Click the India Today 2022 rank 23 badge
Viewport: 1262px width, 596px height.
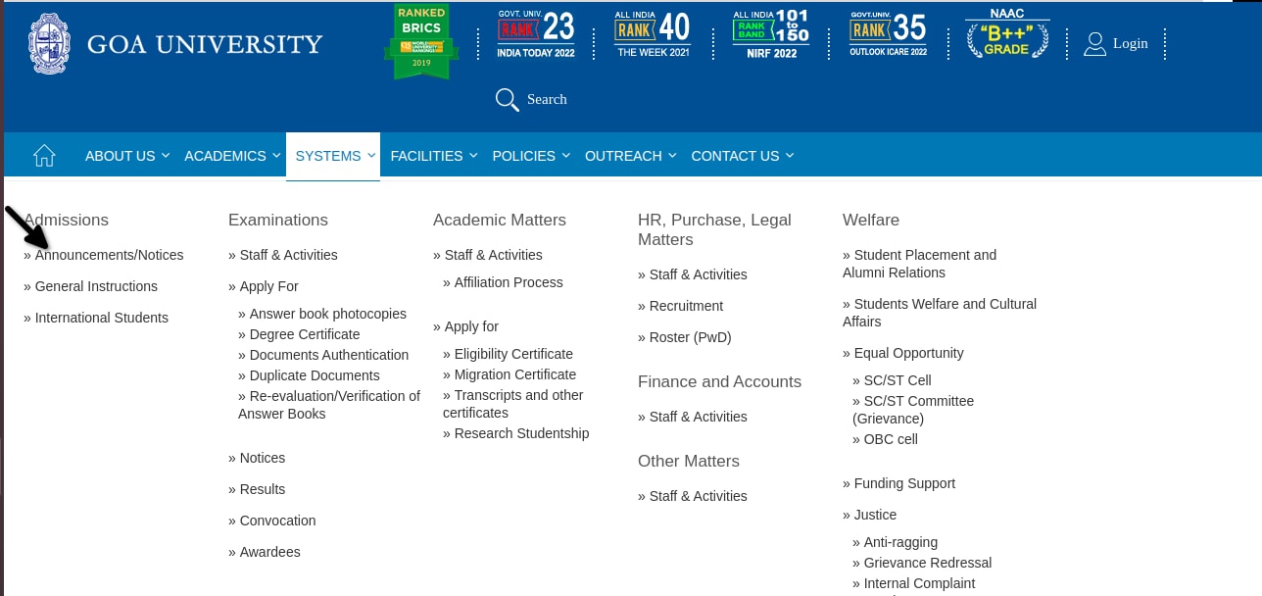[536, 34]
